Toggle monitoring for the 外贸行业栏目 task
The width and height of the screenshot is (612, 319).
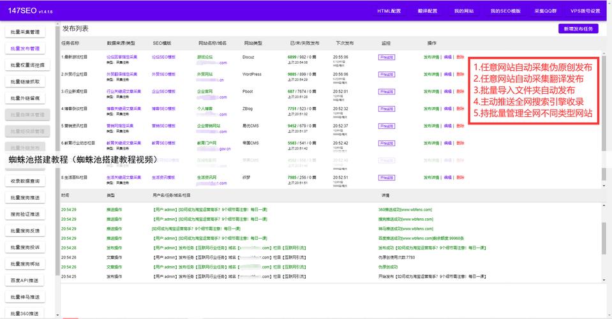click(x=386, y=74)
